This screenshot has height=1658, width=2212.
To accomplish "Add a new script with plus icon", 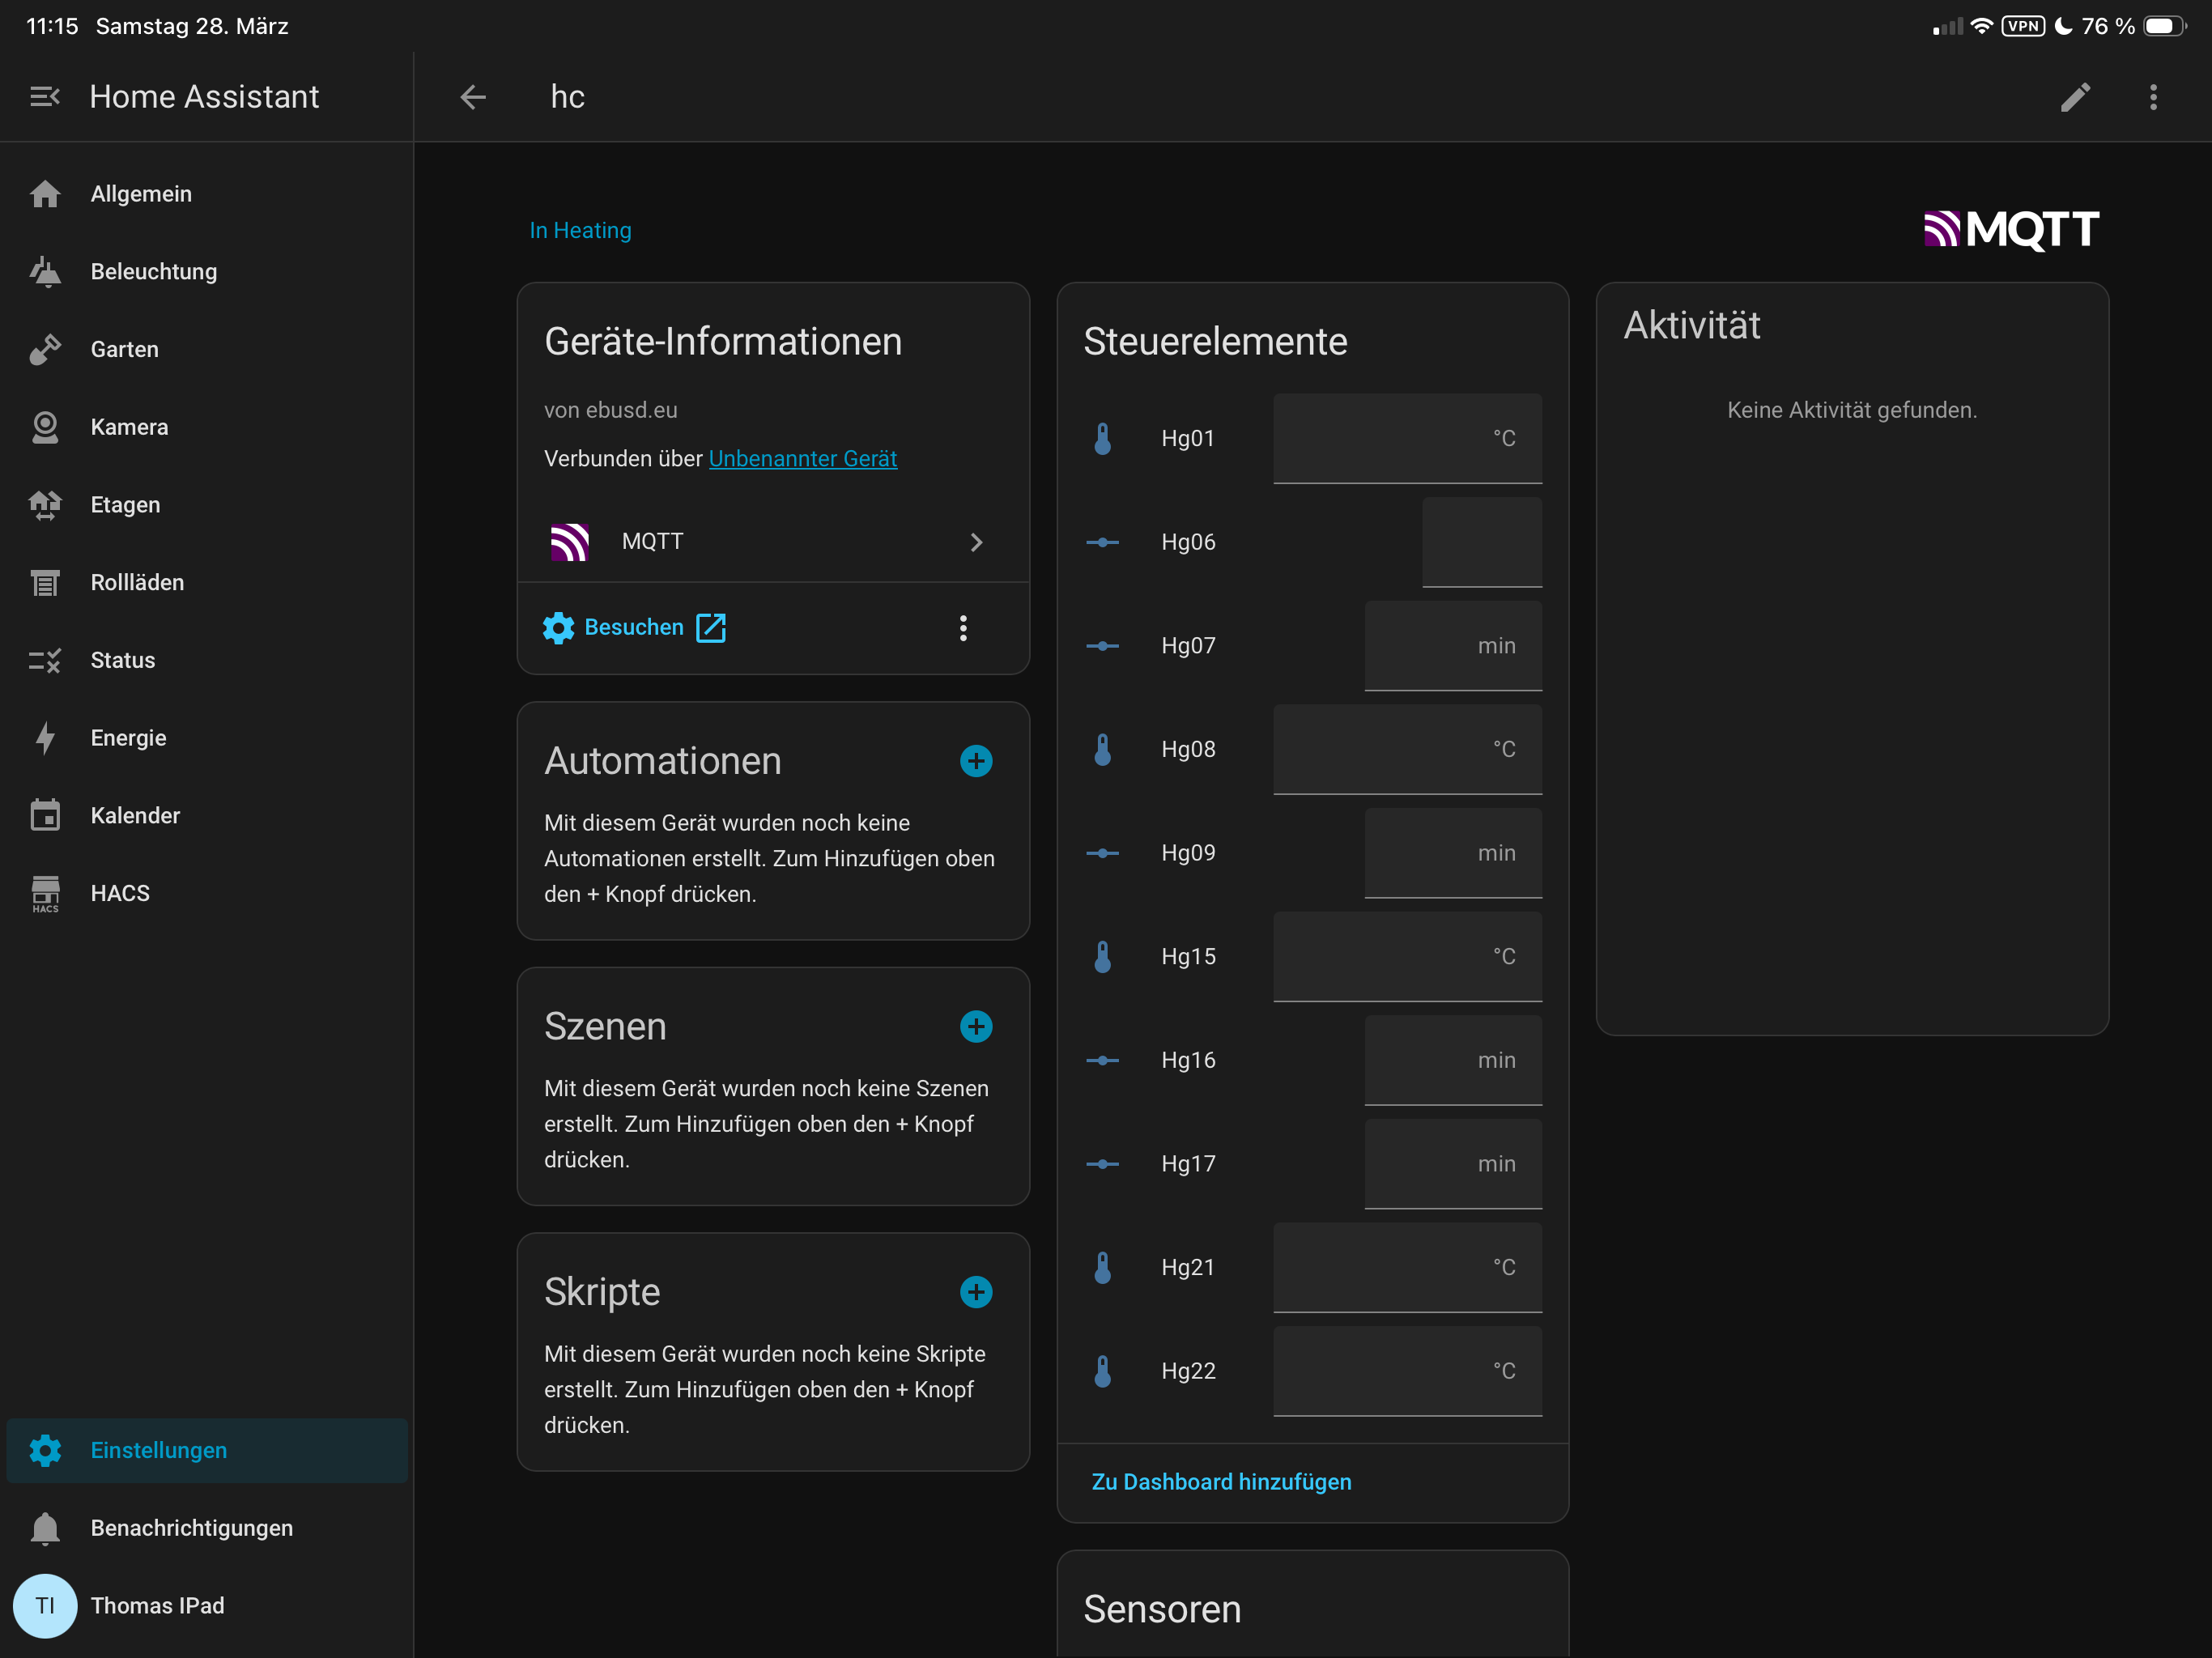I will tap(976, 1292).
